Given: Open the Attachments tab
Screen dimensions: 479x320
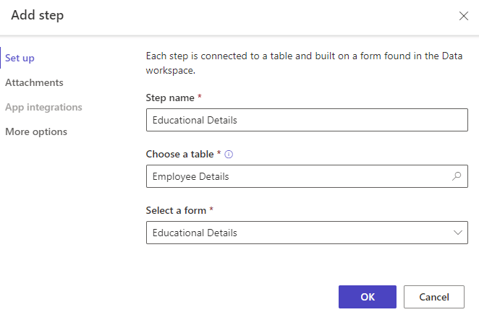Looking at the screenshot, I should click(34, 82).
